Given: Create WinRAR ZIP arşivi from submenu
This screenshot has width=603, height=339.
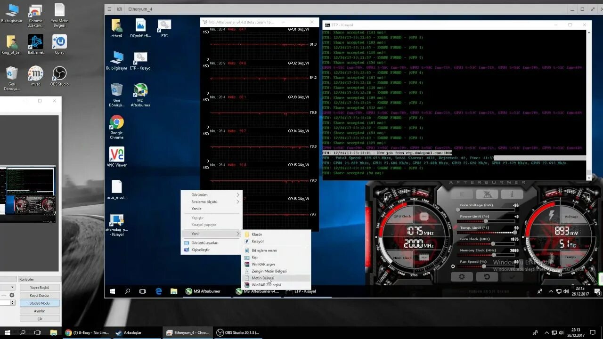Looking at the screenshot, I should click(x=276, y=285).
